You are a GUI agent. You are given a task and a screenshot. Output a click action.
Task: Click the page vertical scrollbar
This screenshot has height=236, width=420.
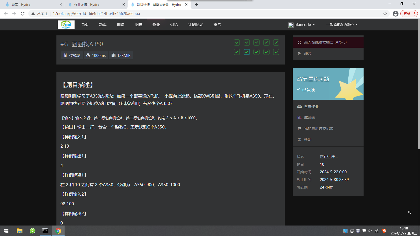point(419,84)
